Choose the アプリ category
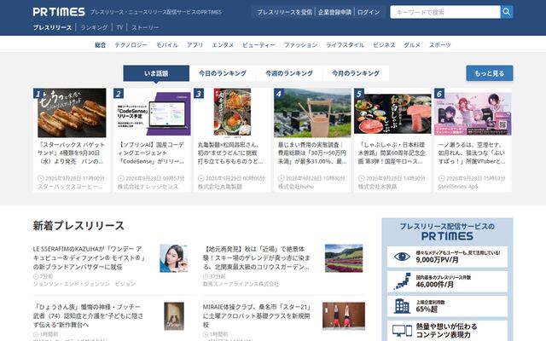The image size is (546, 341). (195, 45)
